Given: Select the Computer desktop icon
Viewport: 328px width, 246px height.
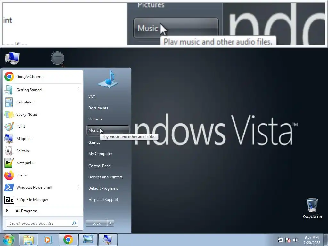Looking at the screenshot, I should [x=12, y=58].
